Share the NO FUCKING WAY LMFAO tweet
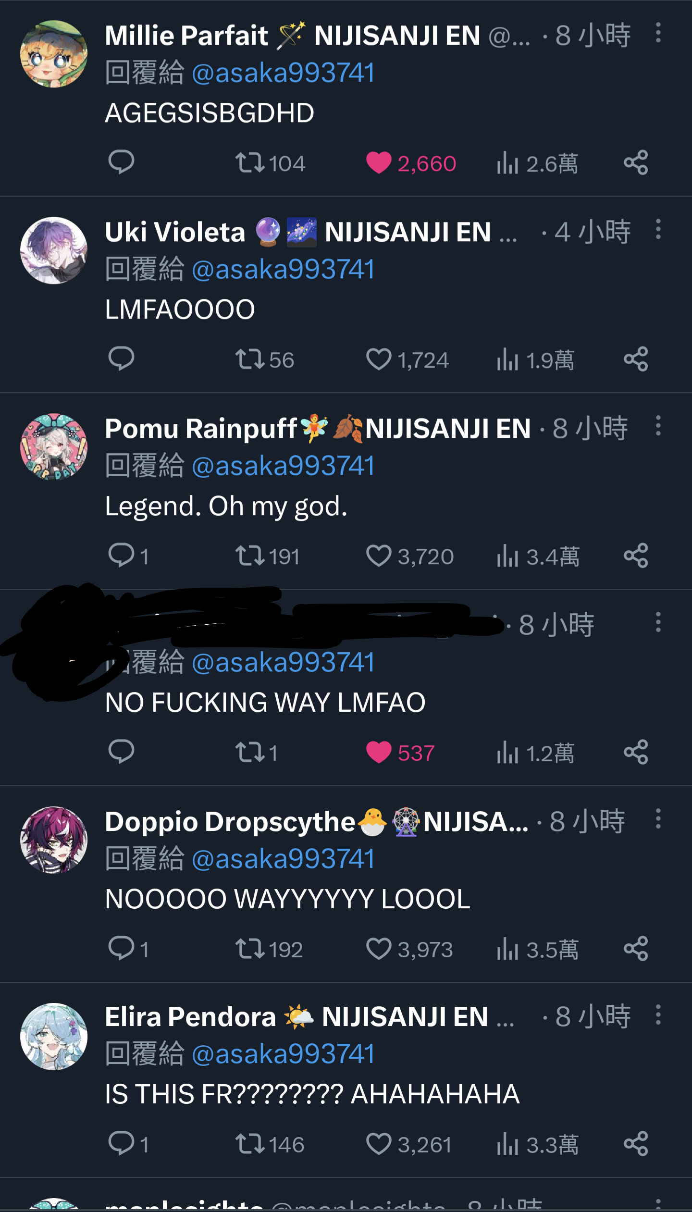692x1212 pixels. click(636, 752)
